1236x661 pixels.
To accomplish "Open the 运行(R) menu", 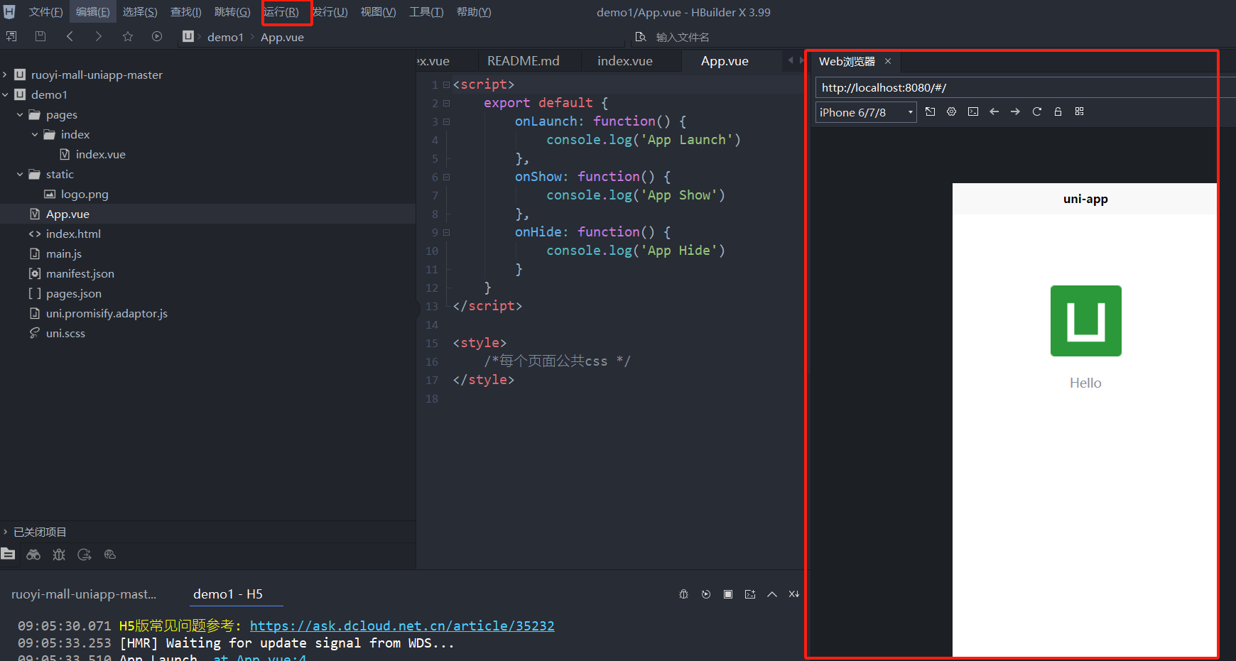I will pyautogui.click(x=281, y=12).
